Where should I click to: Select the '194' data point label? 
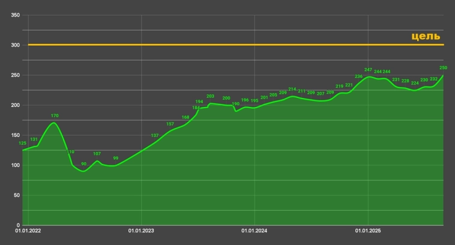[199, 101]
